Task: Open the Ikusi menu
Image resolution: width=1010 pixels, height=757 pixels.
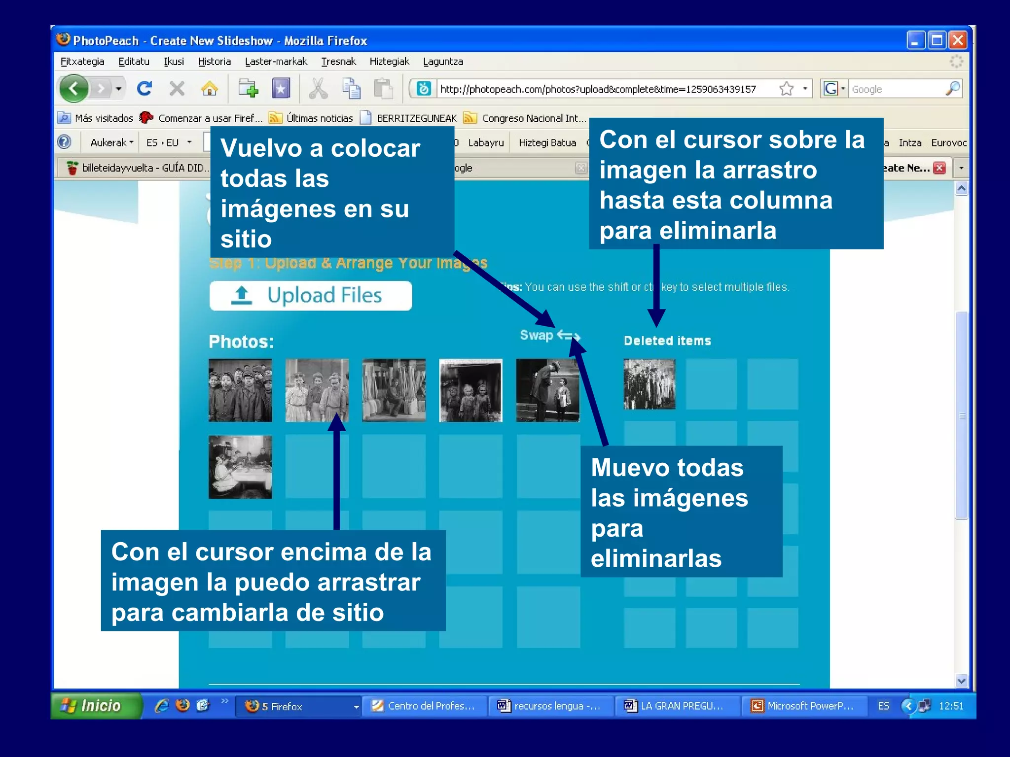Action: [x=174, y=62]
